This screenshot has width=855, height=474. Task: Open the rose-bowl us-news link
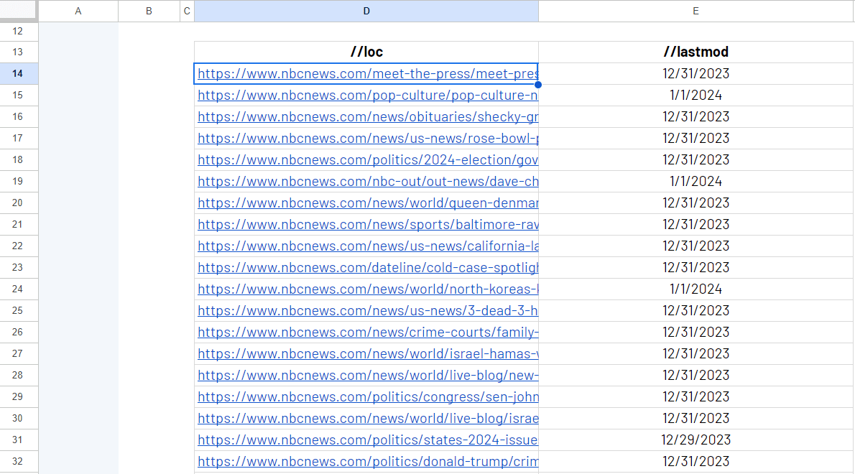(367, 139)
